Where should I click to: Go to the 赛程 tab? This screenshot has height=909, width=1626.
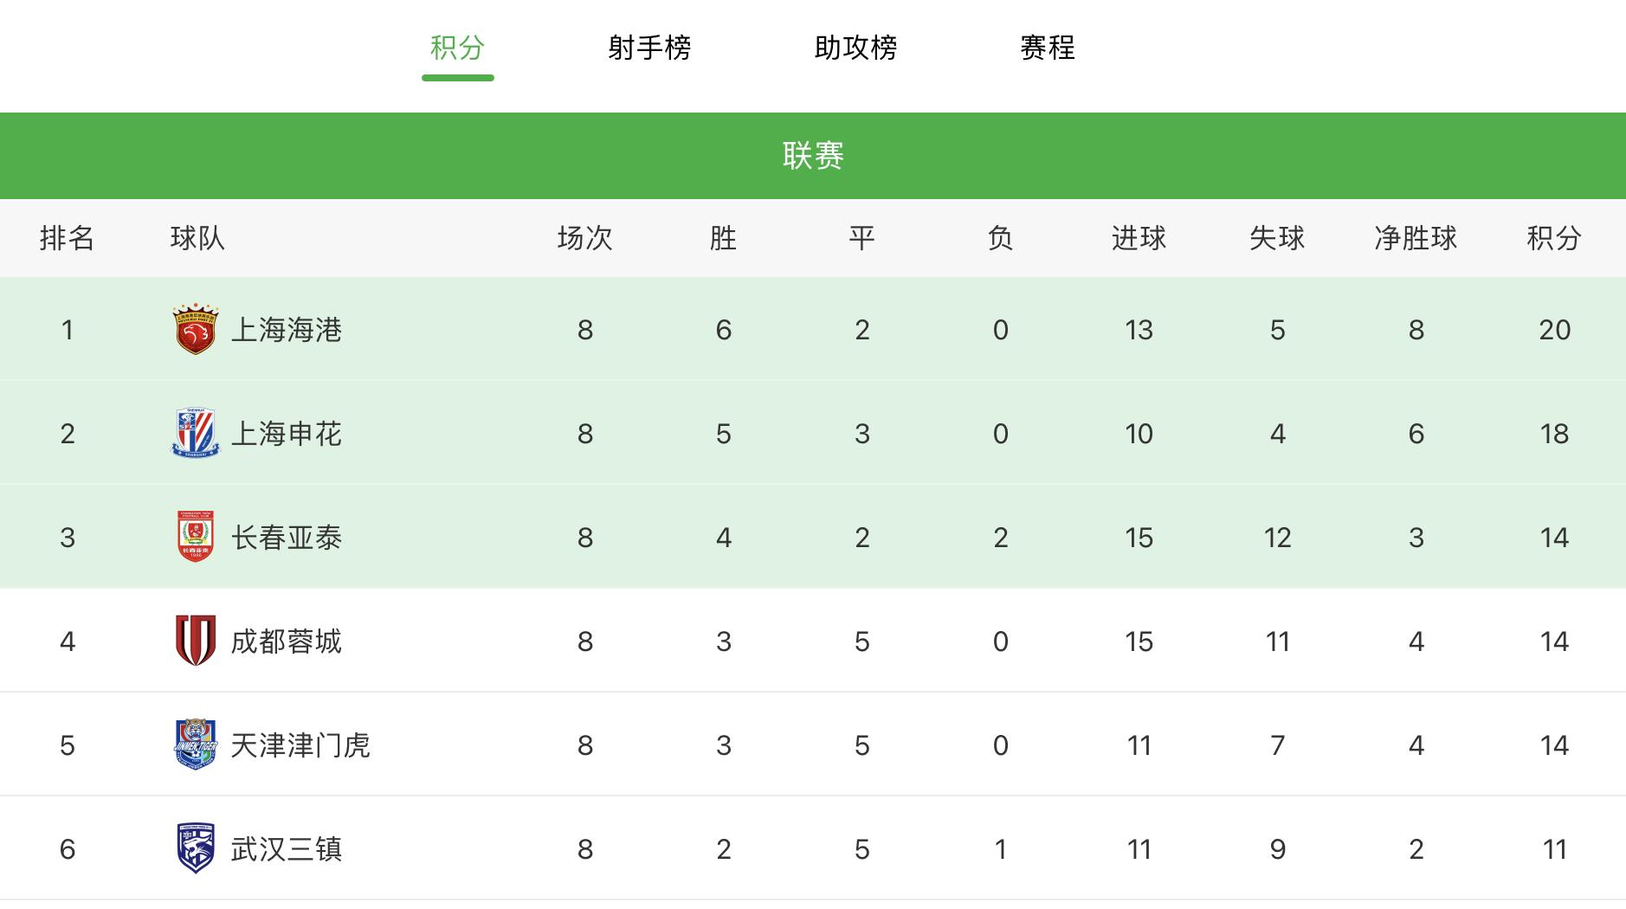click(1048, 48)
